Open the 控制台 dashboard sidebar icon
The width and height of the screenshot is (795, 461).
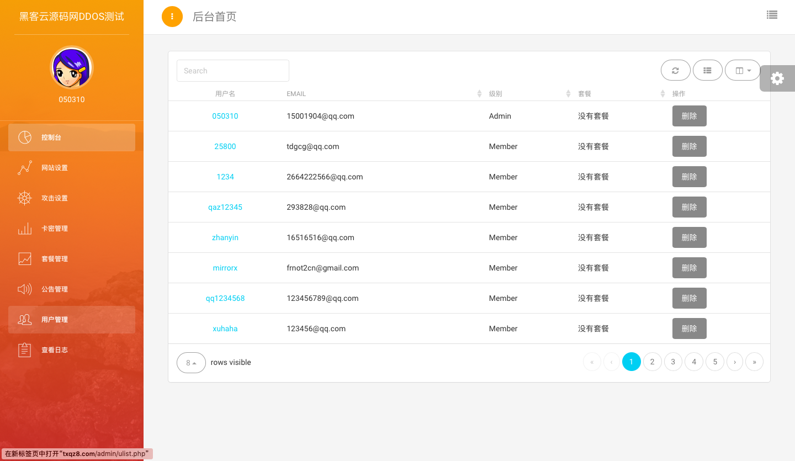click(25, 137)
